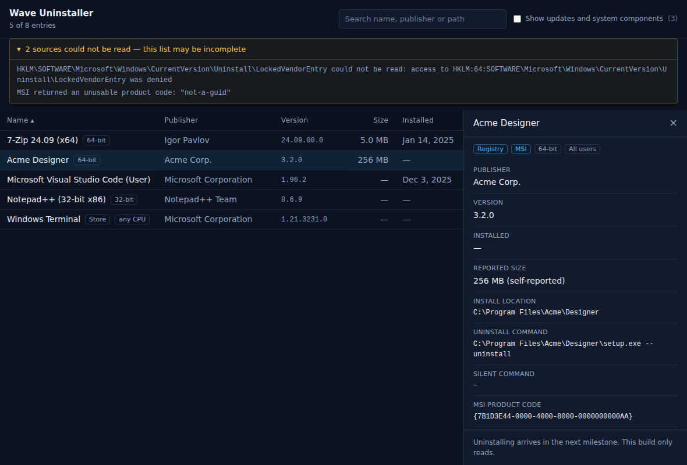Screen dimensions: 687x465
Task: Sort by the Name column header
Action: (x=20, y=120)
